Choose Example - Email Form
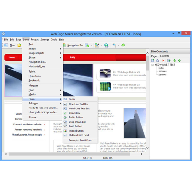Viewport: 192px width, 192px height. click(80, 140)
